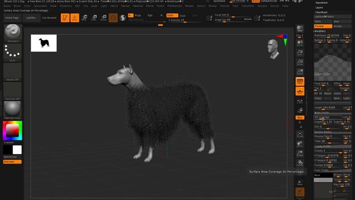Click the dog reference thumbnail
The height and width of the screenshot is (200, 355).
coord(44,43)
